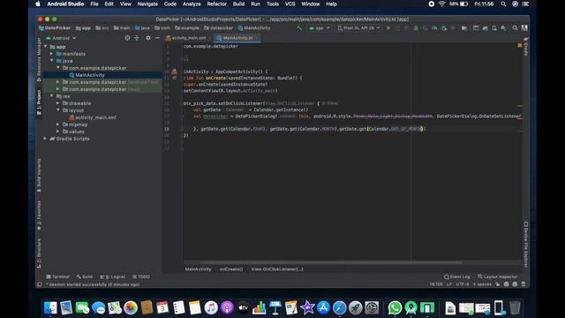565x318 pixels.
Task: Expand the manifests folder
Action: coord(52,54)
